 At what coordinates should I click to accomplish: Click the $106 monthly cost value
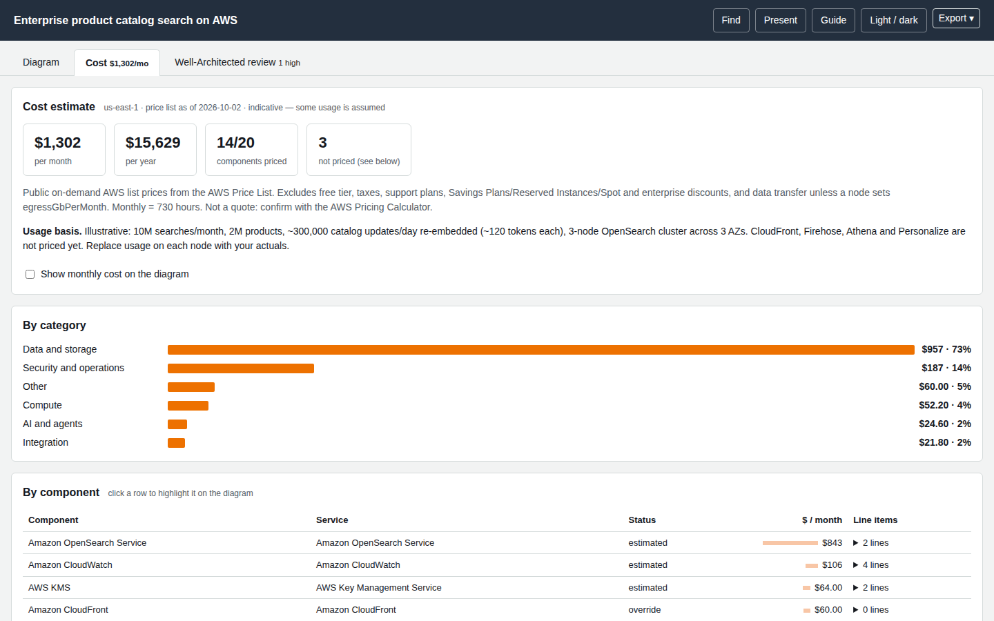[x=832, y=565]
